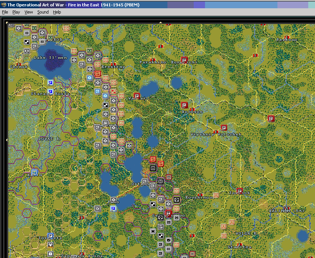Click the 'KALININ (5%)' city label

(287, 211)
